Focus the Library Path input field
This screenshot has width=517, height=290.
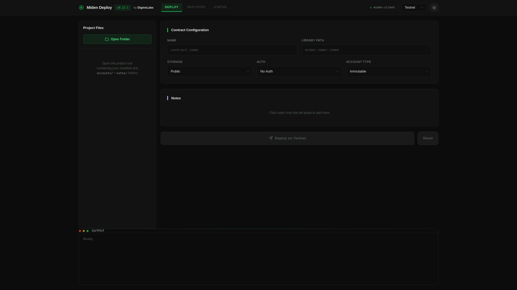(366, 50)
